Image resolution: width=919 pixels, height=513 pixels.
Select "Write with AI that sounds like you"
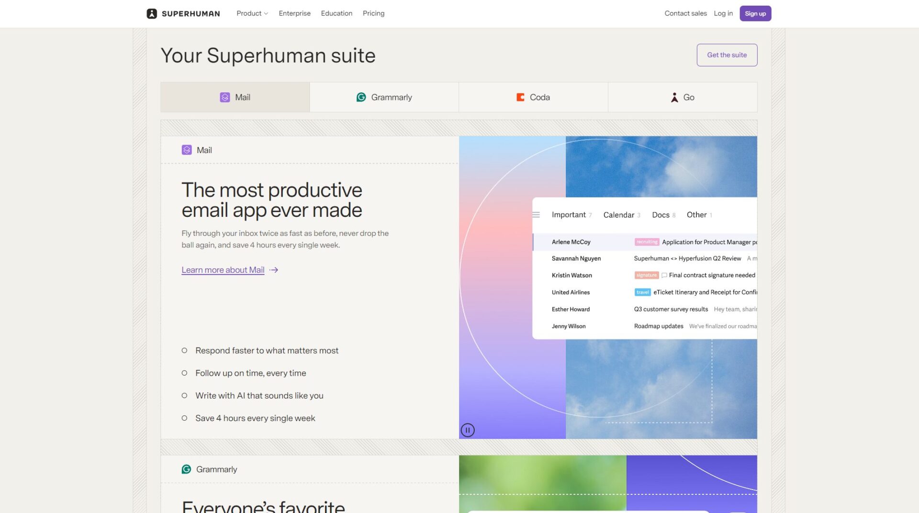(259, 395)
